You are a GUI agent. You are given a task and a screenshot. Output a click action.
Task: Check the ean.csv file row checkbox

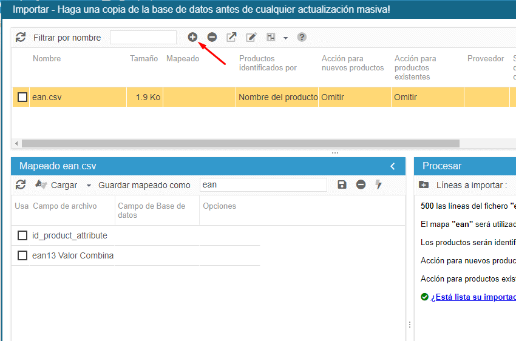pyautogui.click(x=22, y=97)
